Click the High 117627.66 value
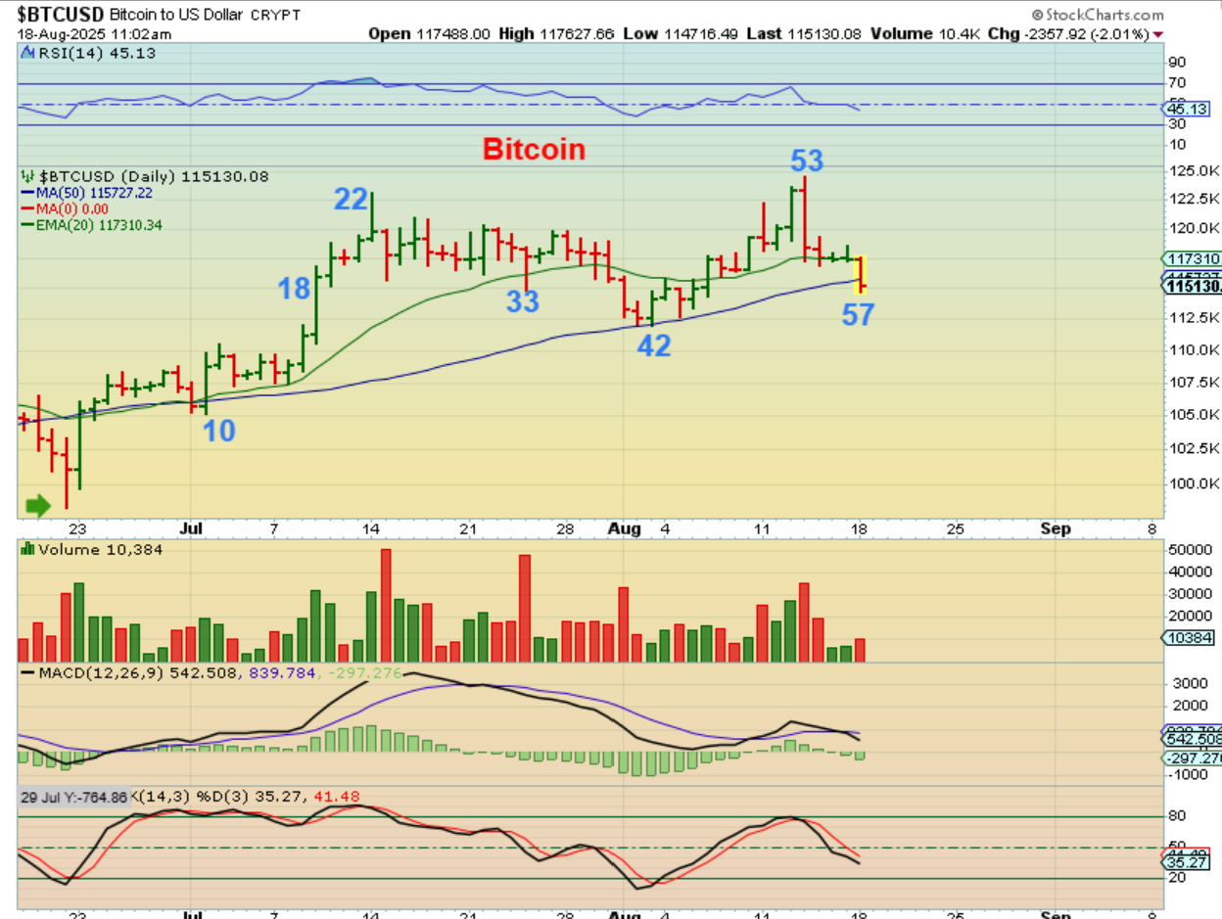Viewport: 1222px width, 919px height. point(556,34)
